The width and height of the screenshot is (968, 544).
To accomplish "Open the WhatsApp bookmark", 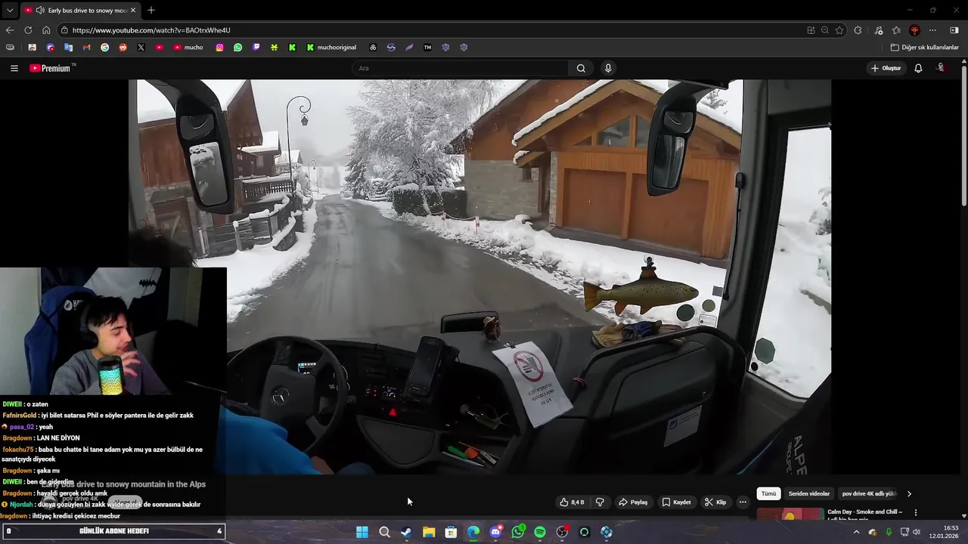I will point(237,47).
